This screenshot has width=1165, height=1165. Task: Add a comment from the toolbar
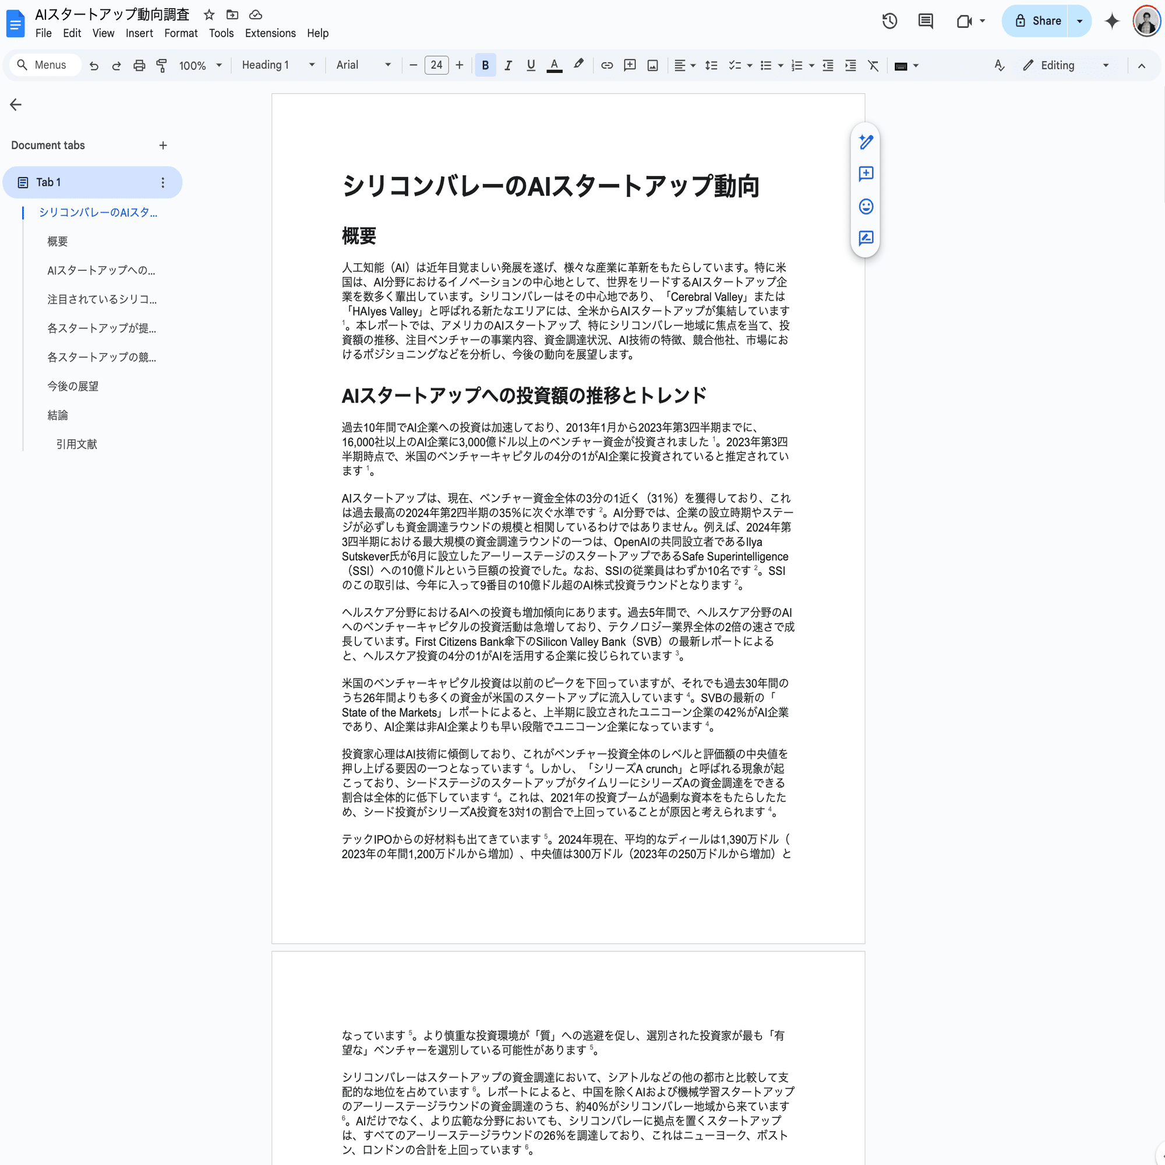pos(630,65)
